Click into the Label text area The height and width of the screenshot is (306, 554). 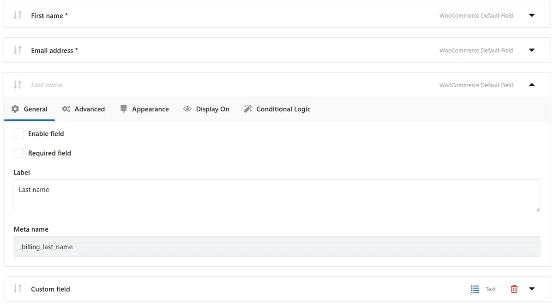tap(277, 196)
